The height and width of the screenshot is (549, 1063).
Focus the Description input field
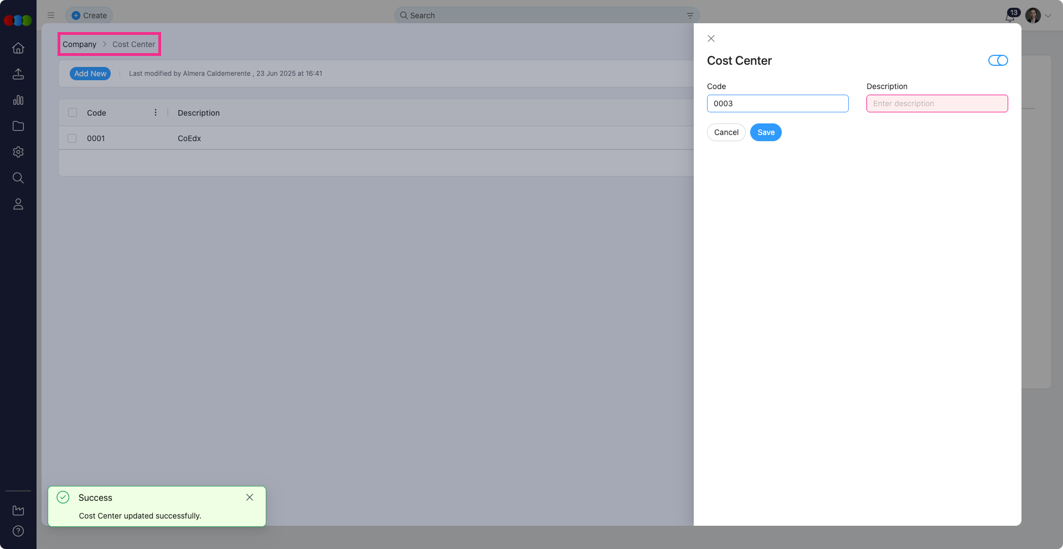[937, 103]
